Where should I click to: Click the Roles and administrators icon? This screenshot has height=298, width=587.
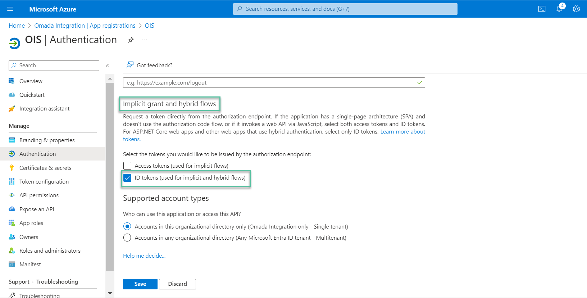[12, 250]
